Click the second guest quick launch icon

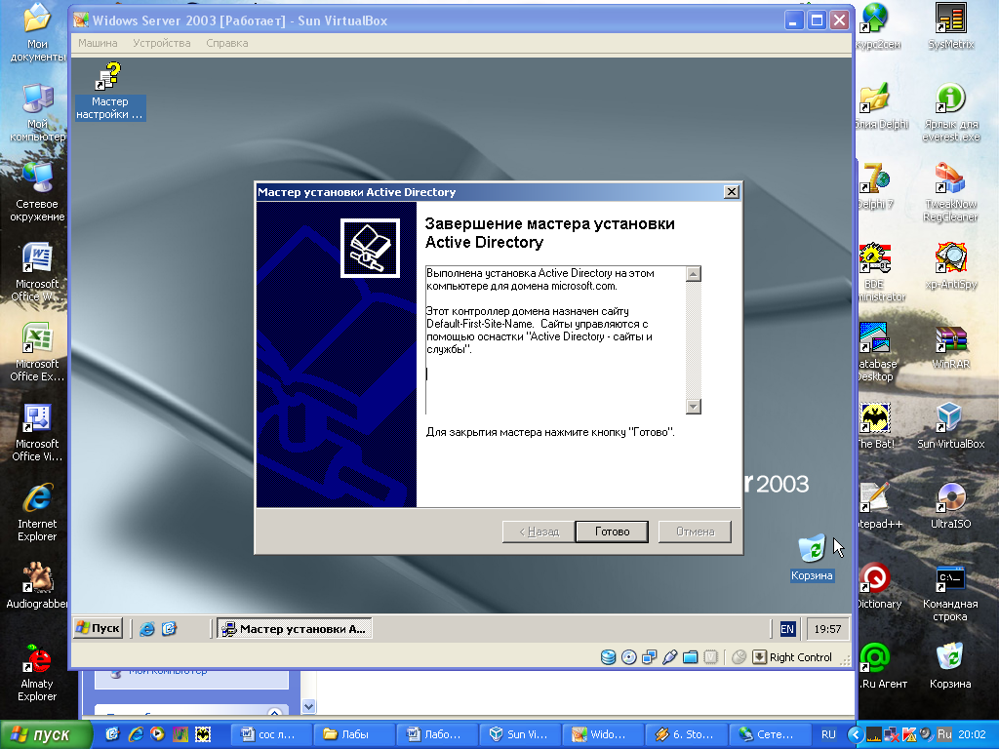point(169,629)
